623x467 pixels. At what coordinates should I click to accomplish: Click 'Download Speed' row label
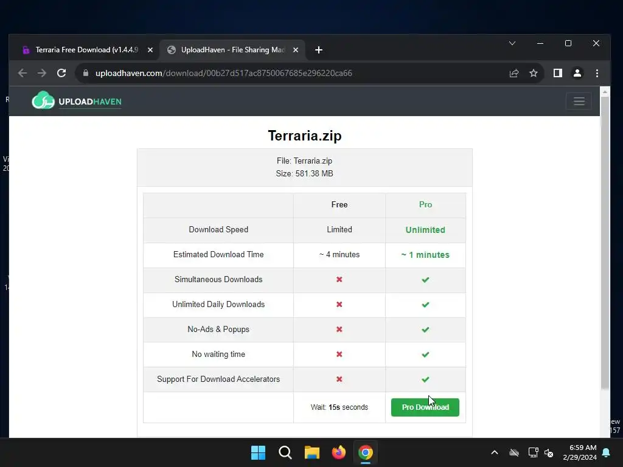pos(218,229)
